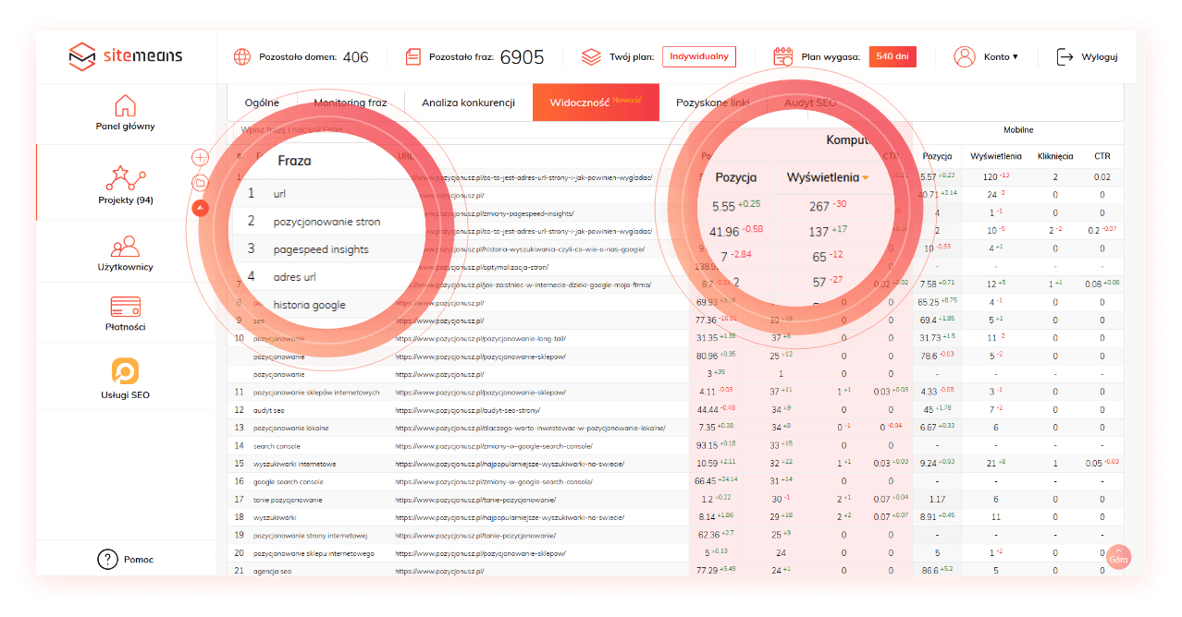
Task: Click the sitemeans logo
Action: point(126,56)
